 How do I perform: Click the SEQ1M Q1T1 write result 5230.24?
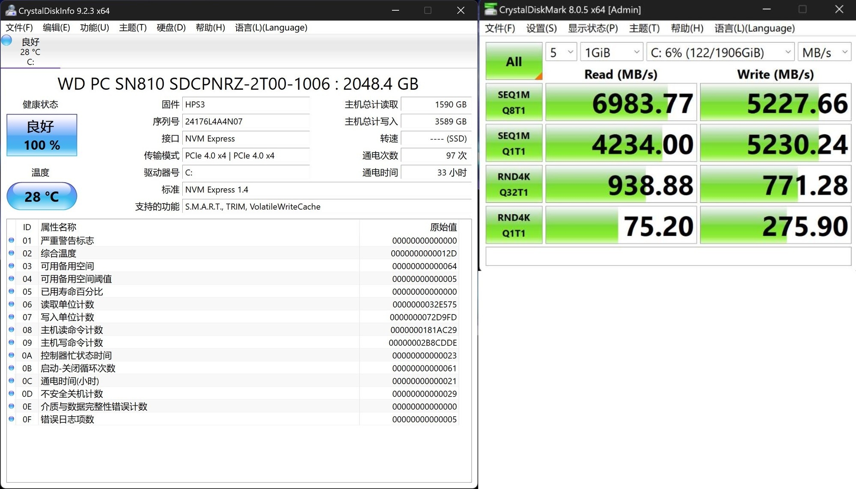pos(776,143)
